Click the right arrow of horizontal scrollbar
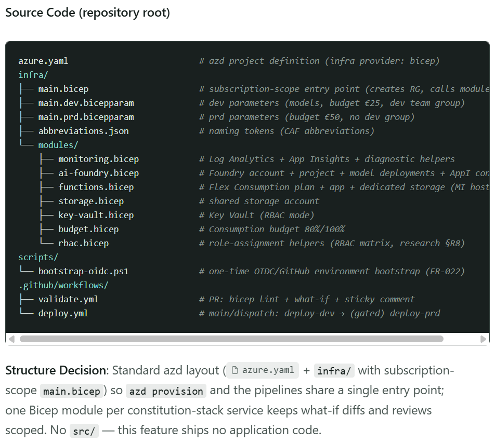 coord(483,339)
